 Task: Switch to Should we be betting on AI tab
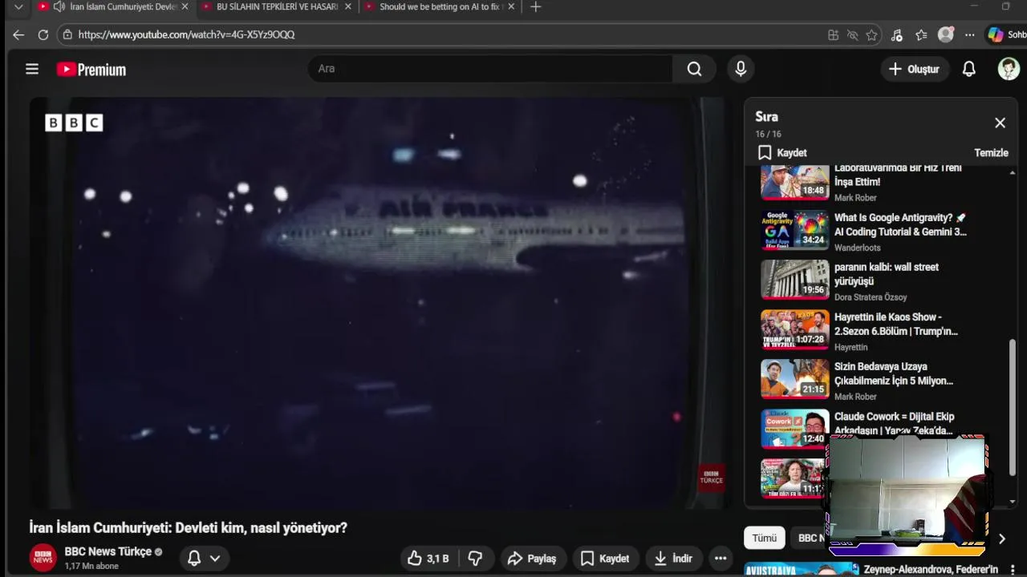440,7
